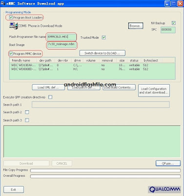
Task: Click the size column header
Action: pos(122,60)
